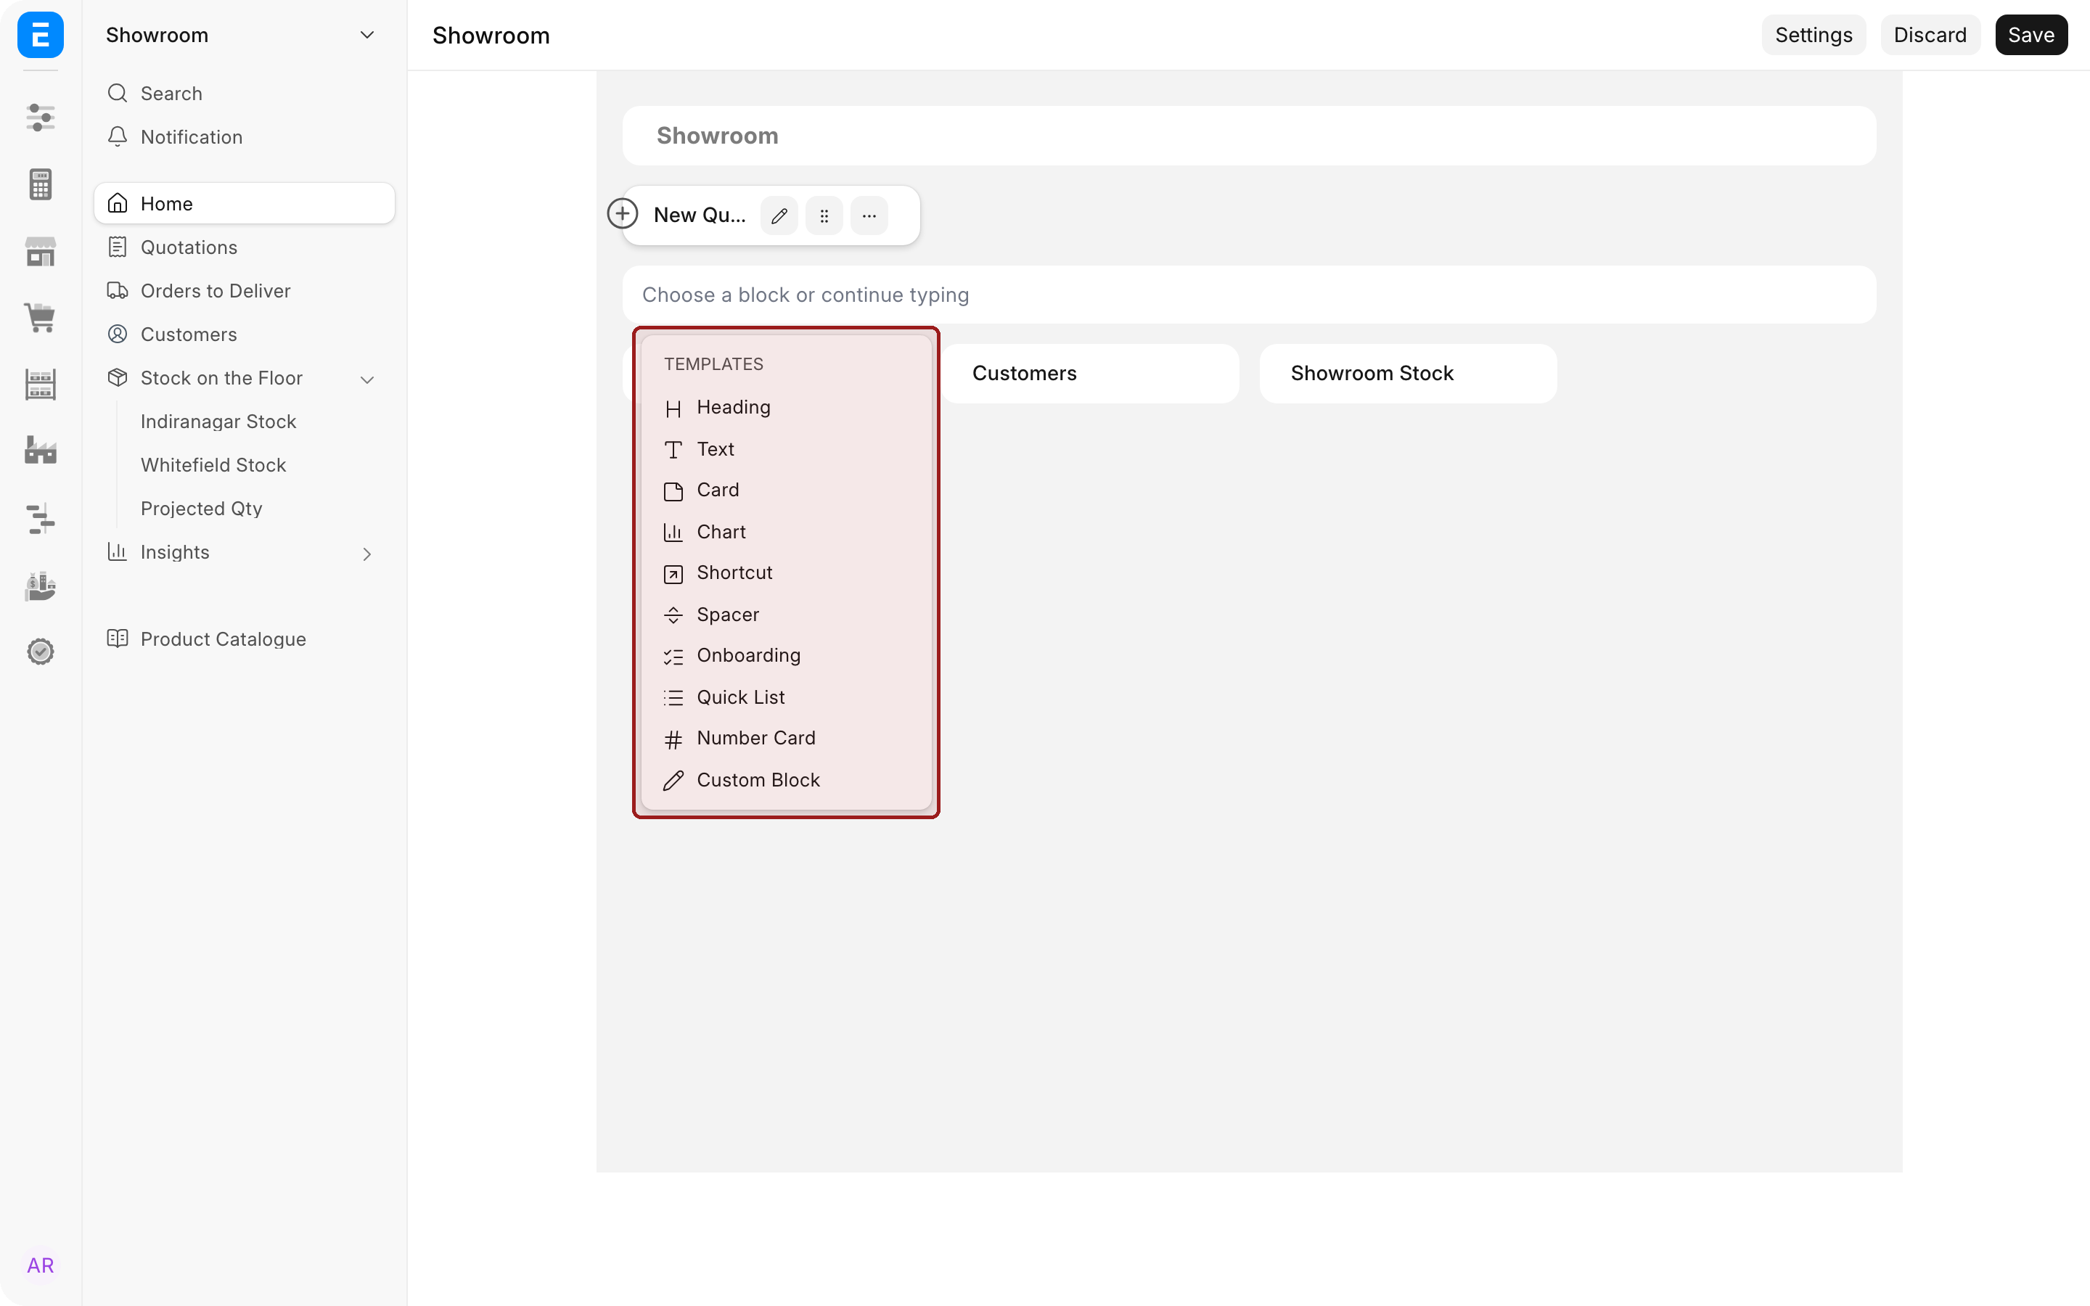Click the Settings button
Viewport: 2090px width, 1306px height.
pyautogui.click(x=1813, y=35)
